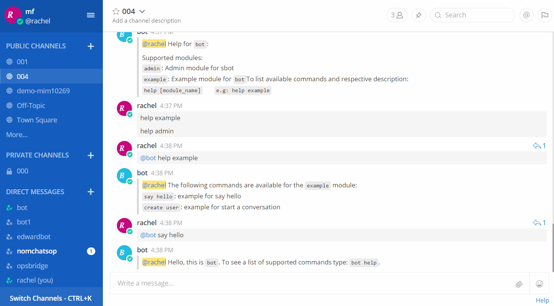Open public channel 001
Viewport: 554px width, 306px height.
(51, 62)
